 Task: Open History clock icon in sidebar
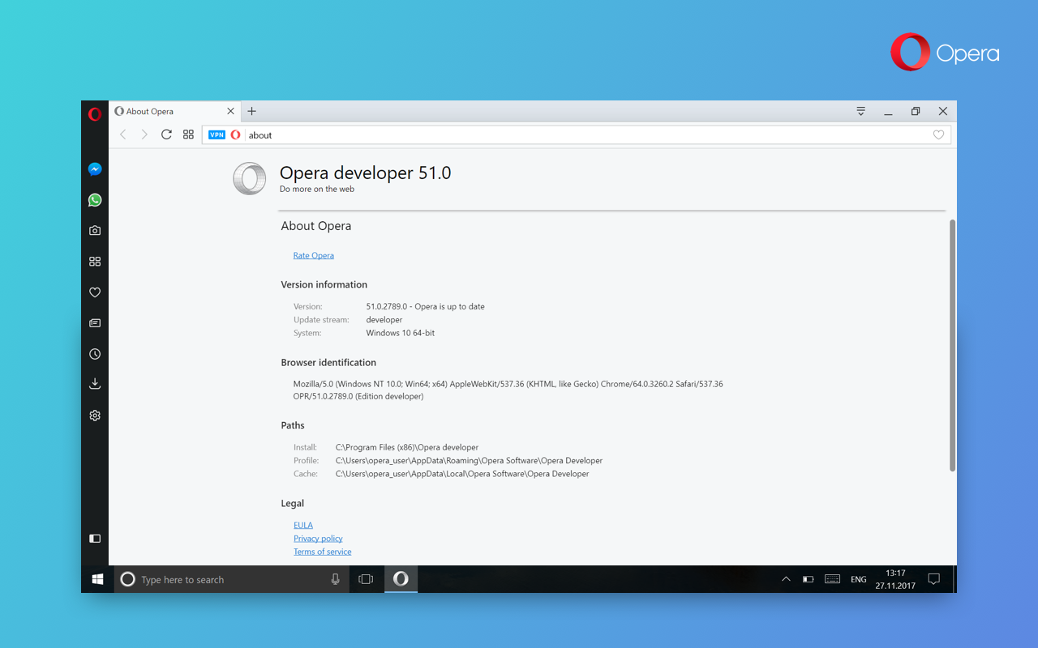(95, 354)
